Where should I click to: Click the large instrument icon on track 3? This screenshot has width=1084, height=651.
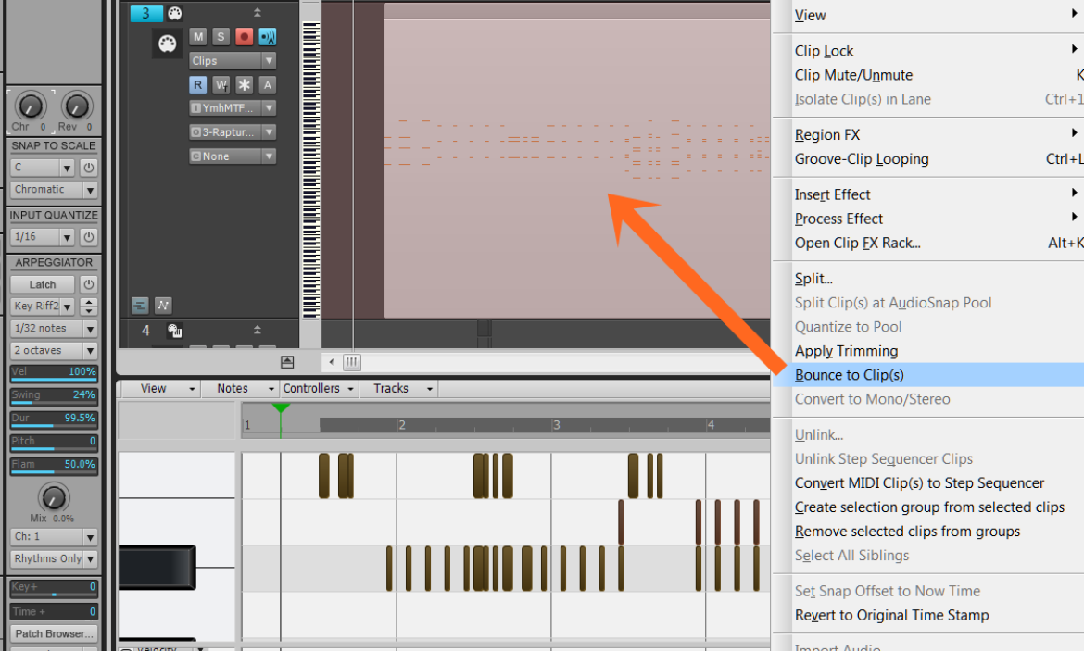click(168, 44)
